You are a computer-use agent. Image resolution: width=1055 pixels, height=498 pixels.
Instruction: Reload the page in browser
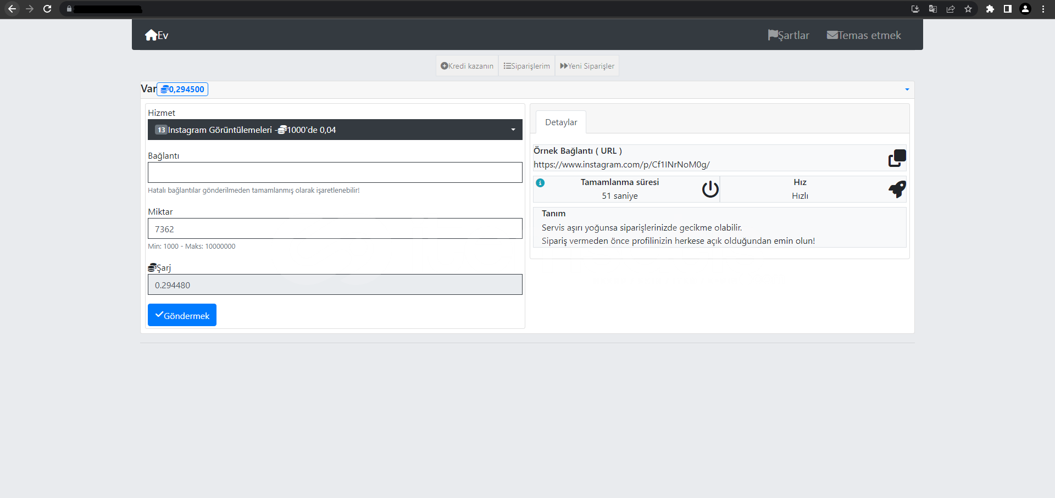47,9
